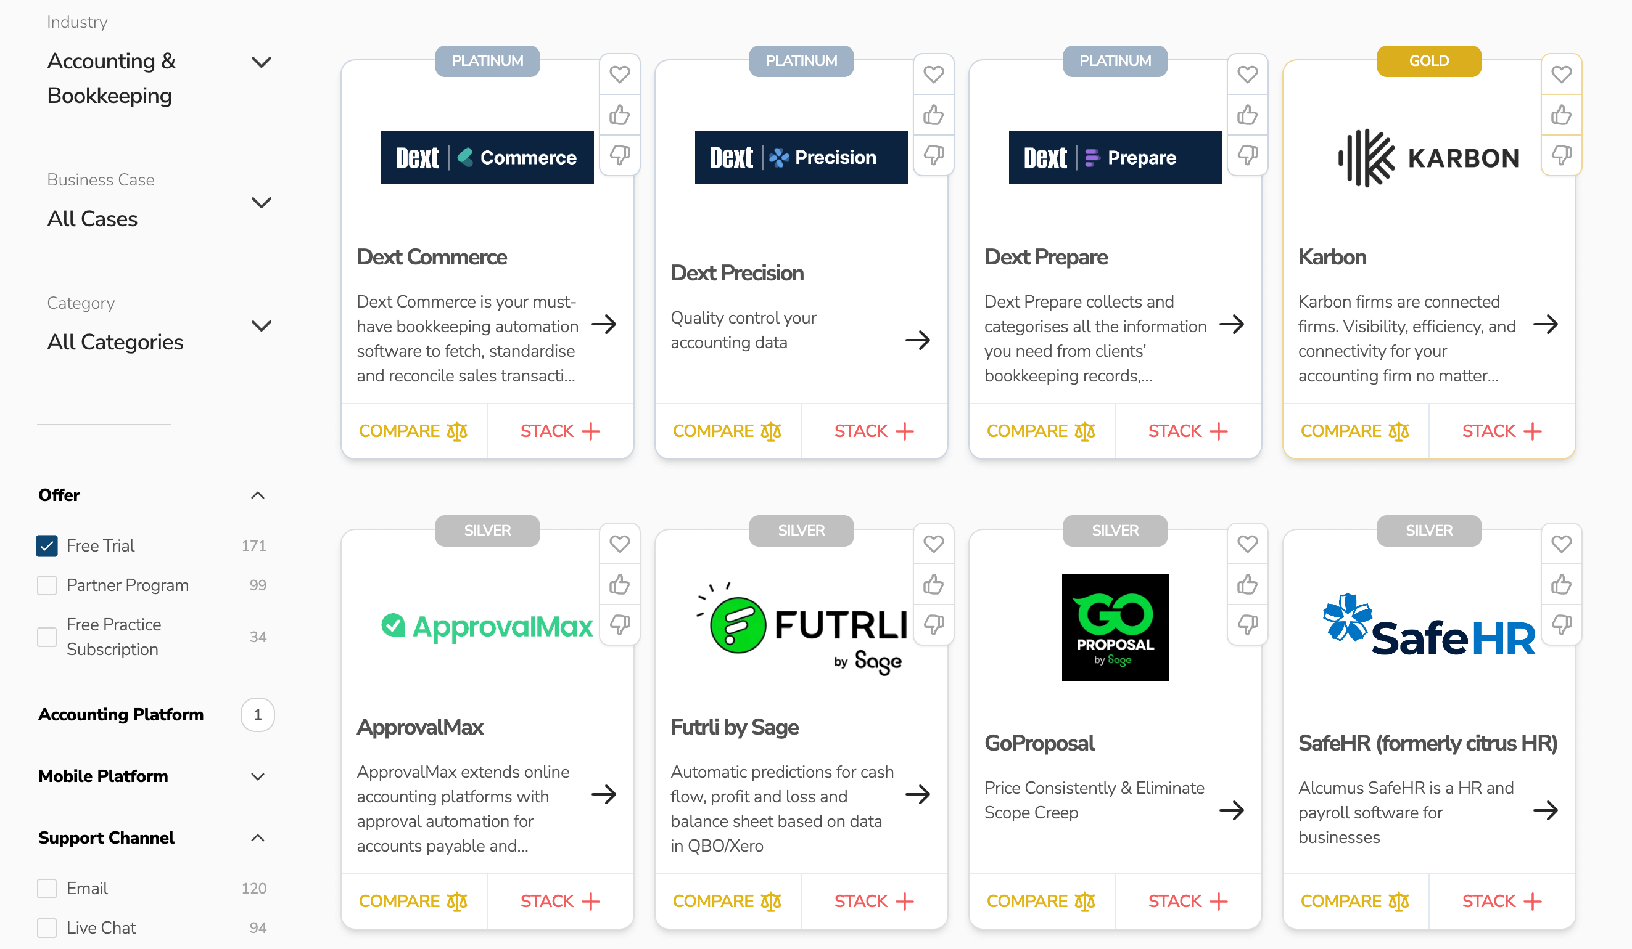
Task: Expand the Mobile Platform section
Action: (x=258, y=776)
